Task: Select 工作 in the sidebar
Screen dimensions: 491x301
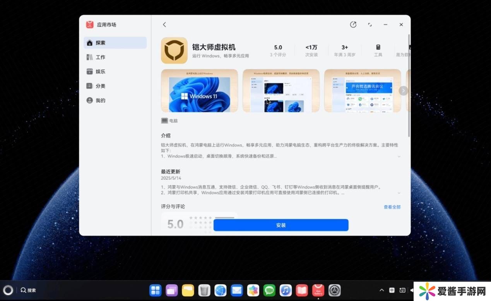Action: click(x=100, y=57)
